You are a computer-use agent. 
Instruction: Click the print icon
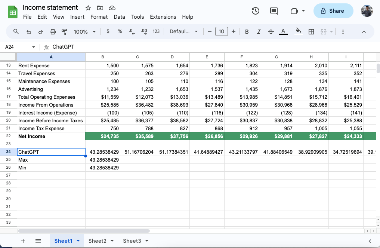click(52, 31)
